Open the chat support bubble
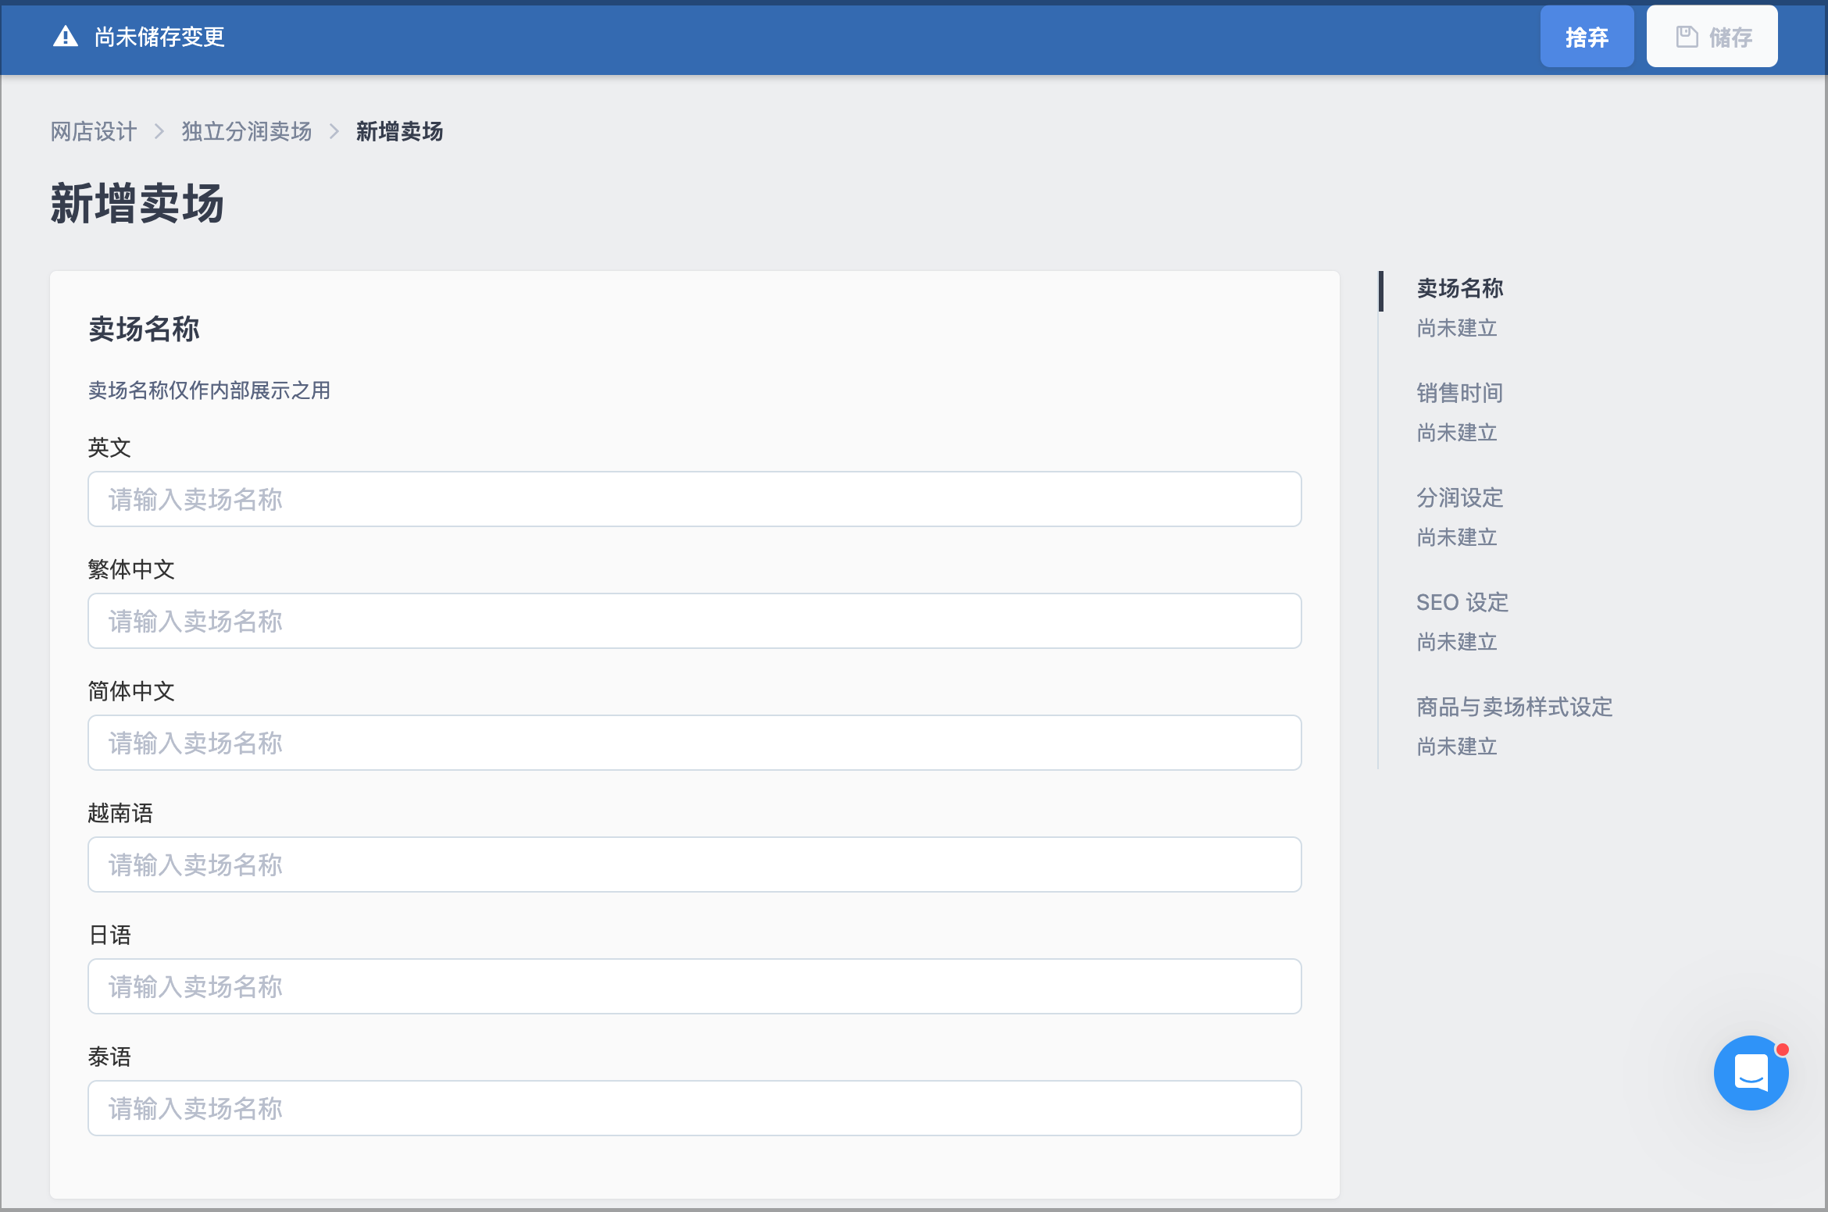1828x1212 pixels. click(1751, 1072)
